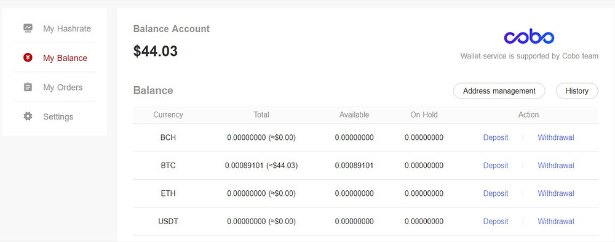The height and width of the screenshot is (242, 615).
Task: Click the ETH on hold value
Action: click(424, 193)
